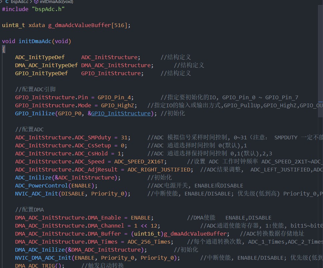Click the NVIC_DMA_ADC_Init function call
The width and height of the screenshot is (323, 268).
[43, 258]
